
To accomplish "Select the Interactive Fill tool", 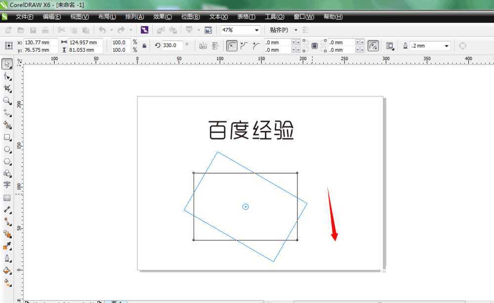I will (7, 283).
